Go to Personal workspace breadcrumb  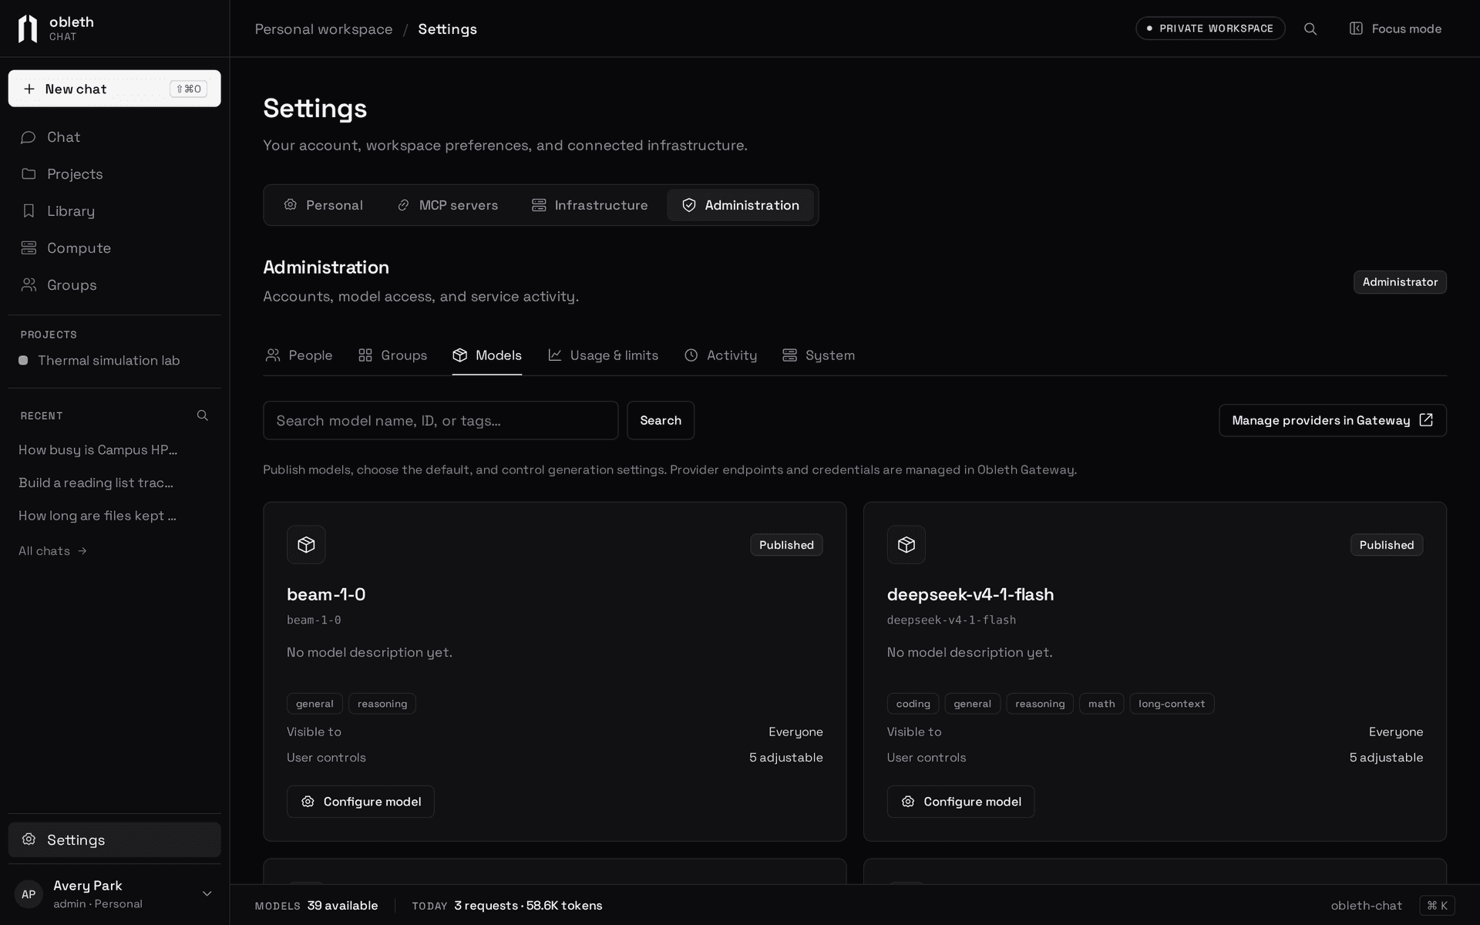[324, 29]
